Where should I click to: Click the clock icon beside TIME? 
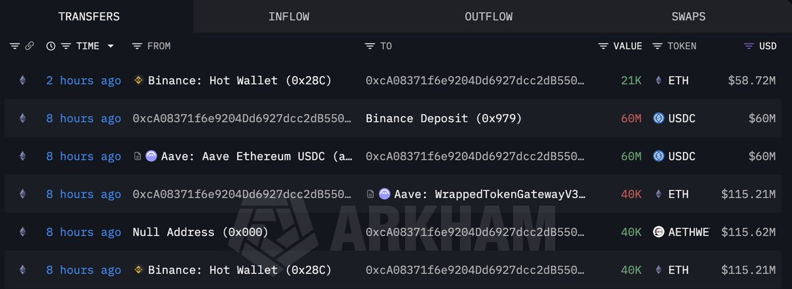(51, 46)
